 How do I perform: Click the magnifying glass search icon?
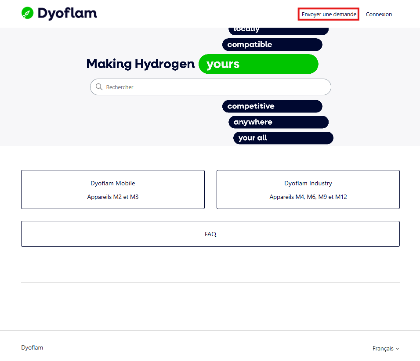pos(99,87)
